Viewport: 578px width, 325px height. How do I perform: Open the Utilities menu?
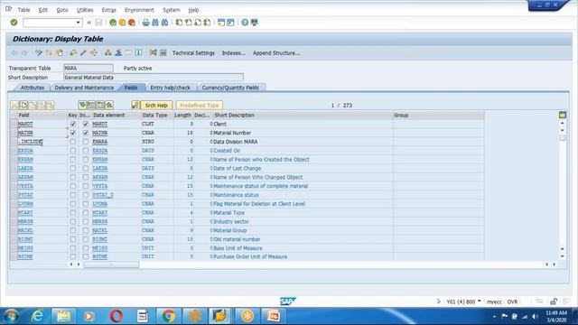point(85,10)
